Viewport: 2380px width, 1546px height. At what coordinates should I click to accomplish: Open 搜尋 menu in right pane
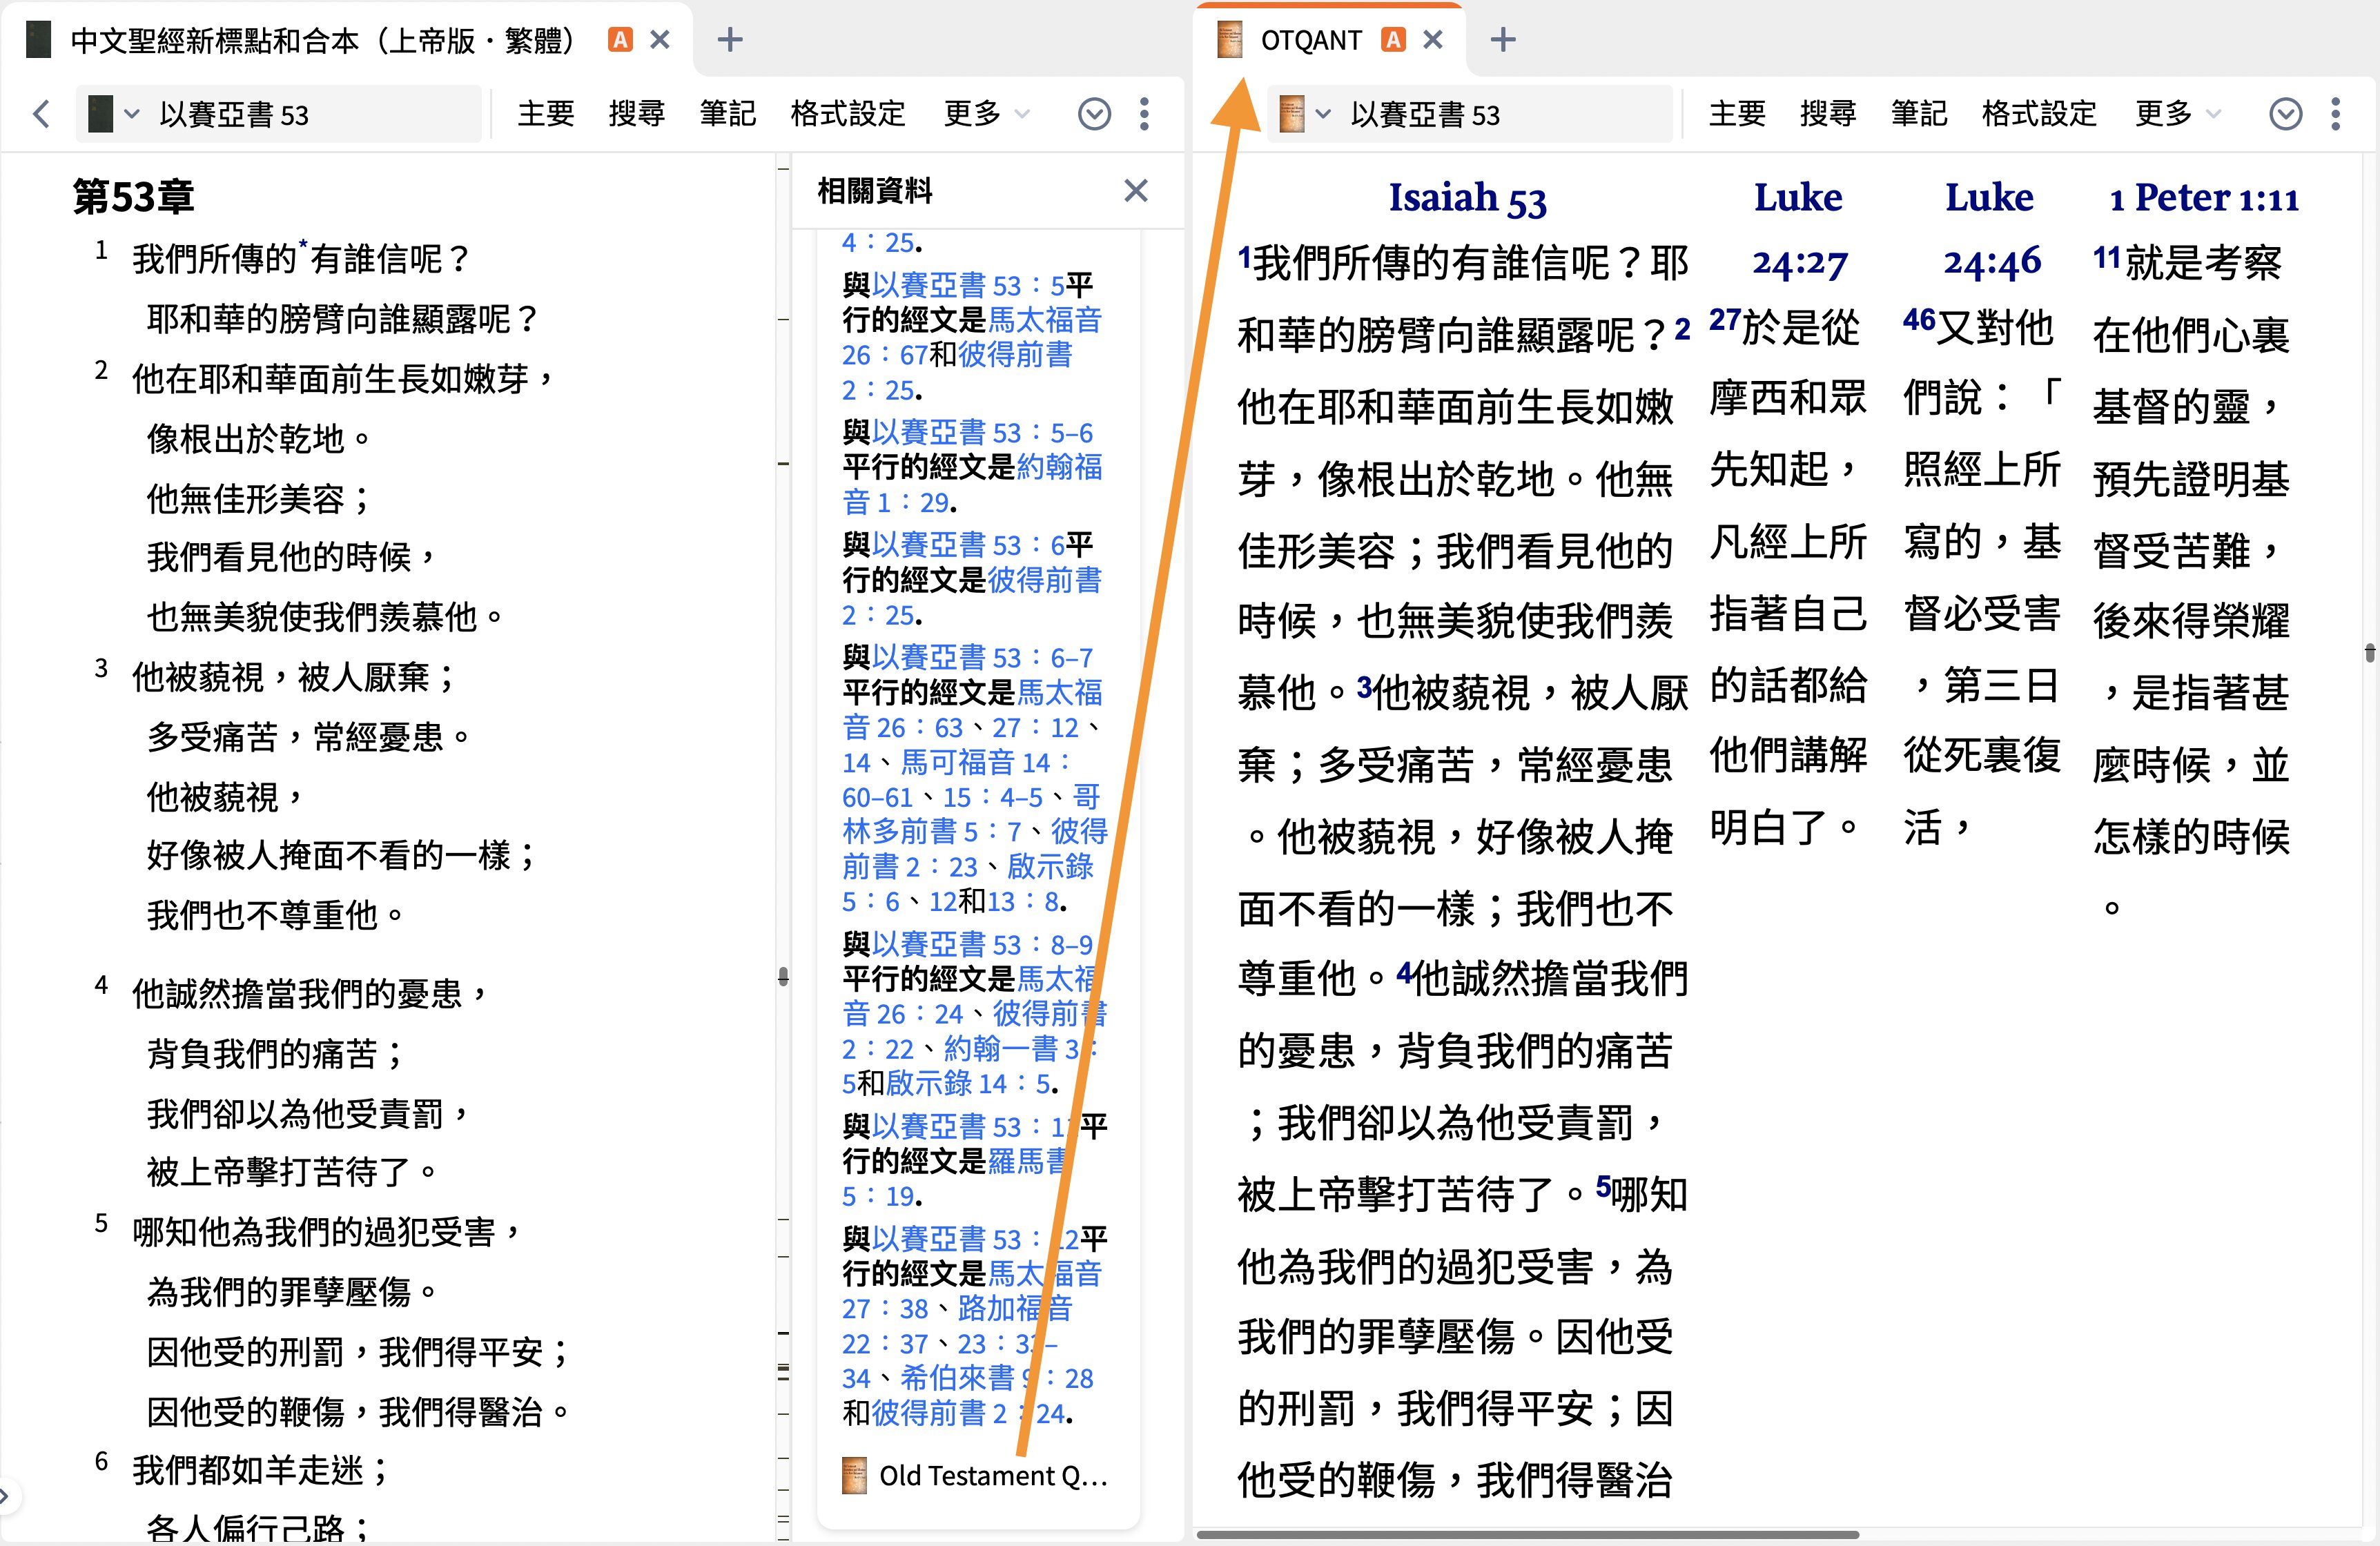(1829, 114)
